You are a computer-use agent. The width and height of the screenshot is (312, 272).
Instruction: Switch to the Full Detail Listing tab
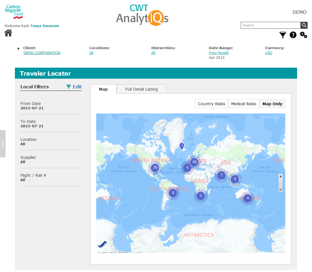[141, 89]
